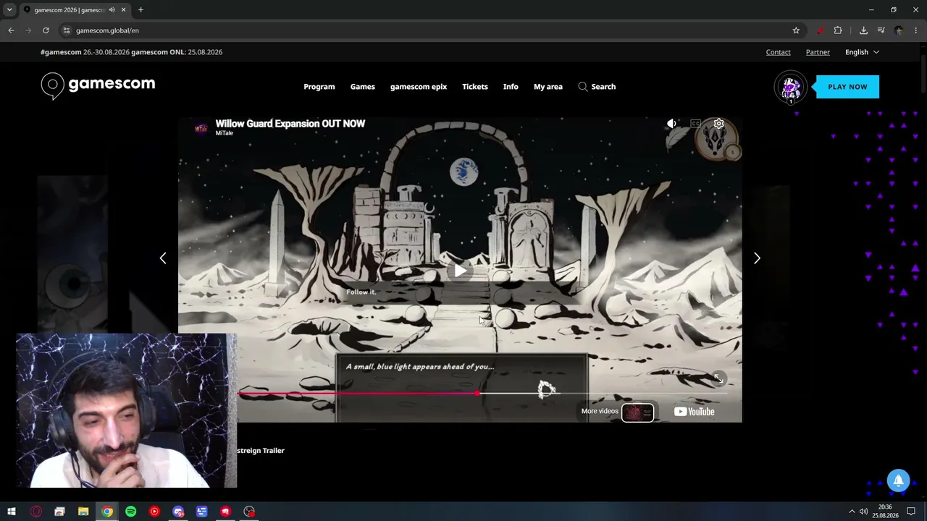
Task: Open the system volume control
Action: pos(863,512)
